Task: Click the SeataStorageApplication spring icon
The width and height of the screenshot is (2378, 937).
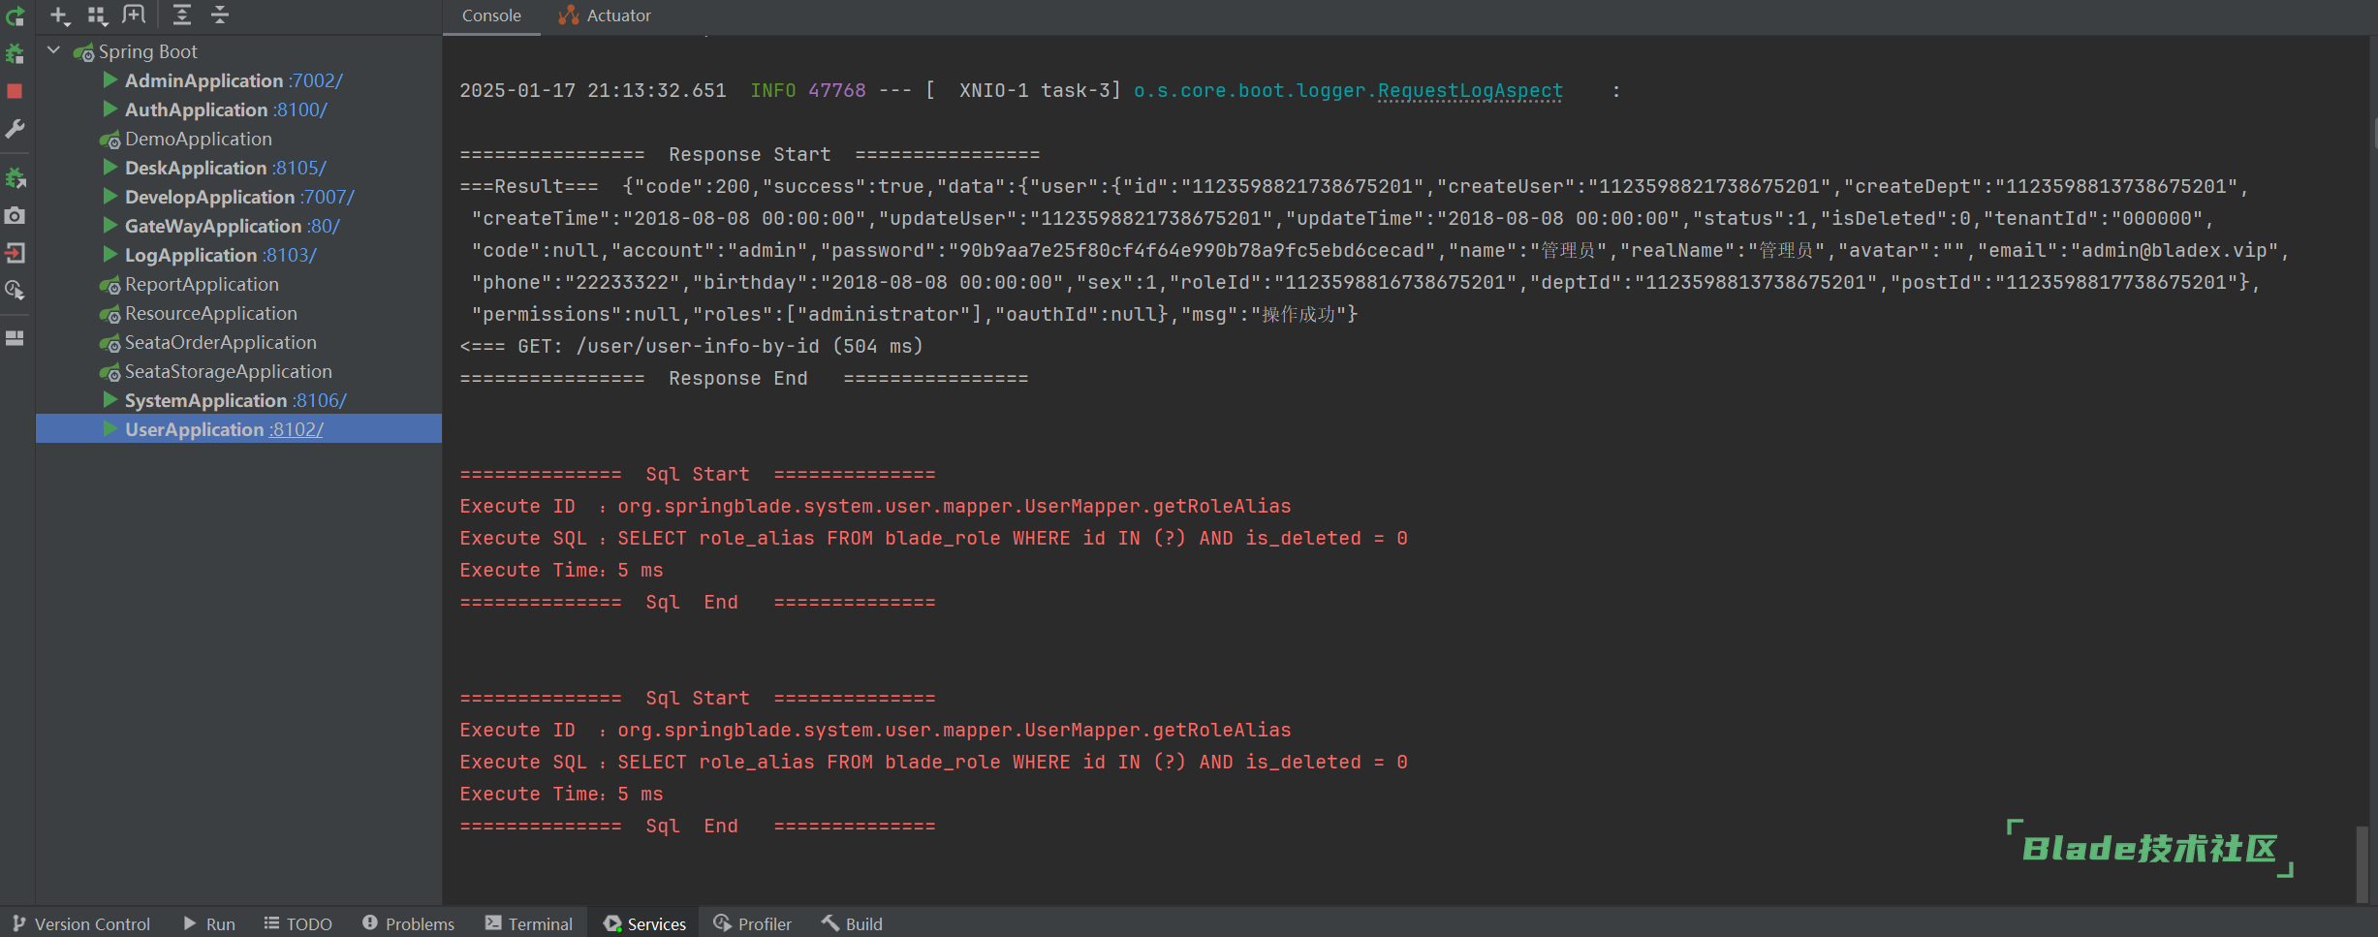Action: [x=110, y=372]
